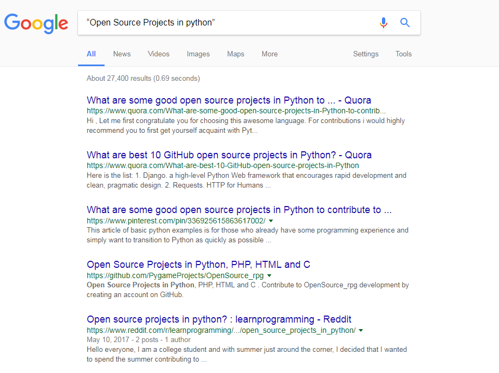Expand dropdown arrow beside GitHub OpenSource_rpg URL

pyautogui.click(x=269, y=275)
